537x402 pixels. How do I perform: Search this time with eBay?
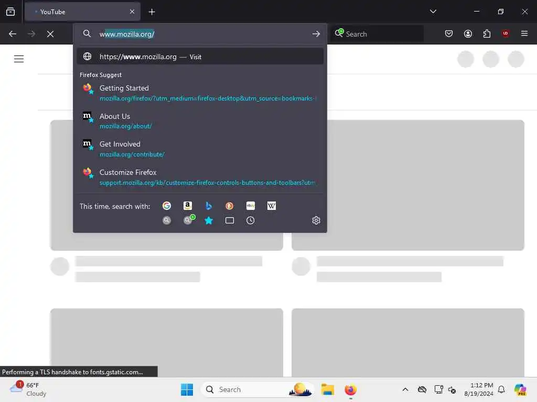251,206
